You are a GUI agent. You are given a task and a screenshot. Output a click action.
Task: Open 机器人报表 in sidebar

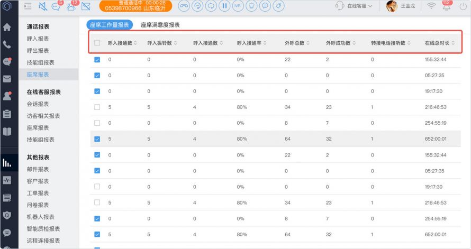click(x=41, y=217)
